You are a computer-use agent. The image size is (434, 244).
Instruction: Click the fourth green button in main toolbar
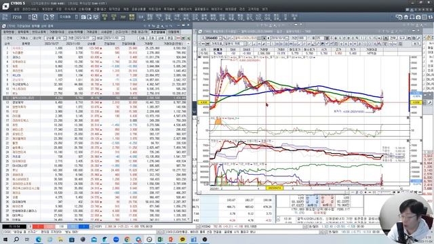(132, 17)
